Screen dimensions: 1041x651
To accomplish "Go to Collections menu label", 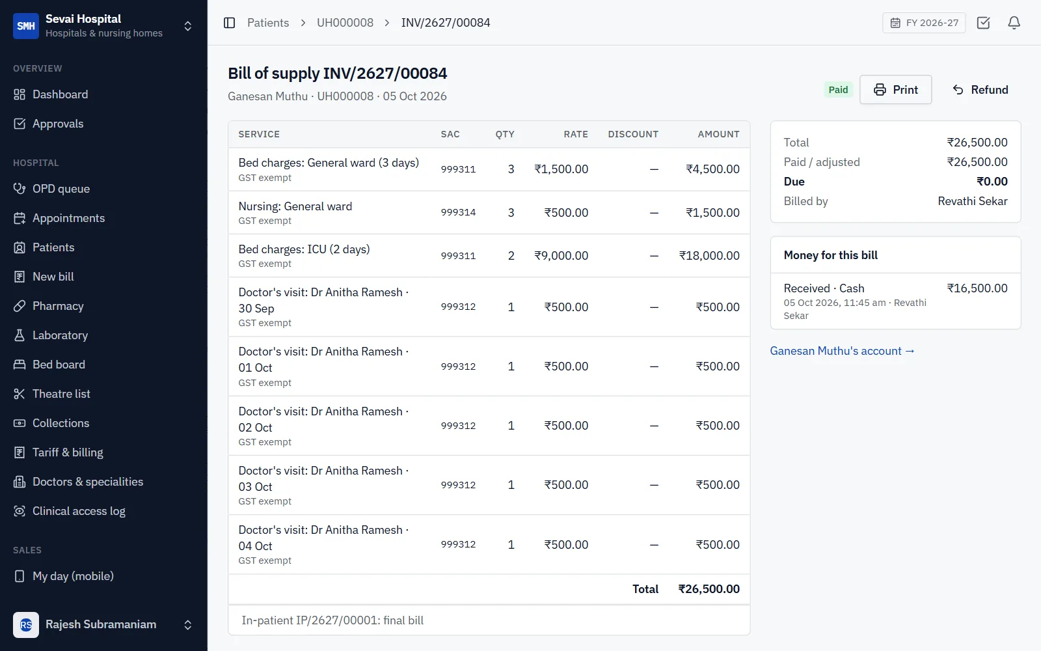I will tap(61, 423).
